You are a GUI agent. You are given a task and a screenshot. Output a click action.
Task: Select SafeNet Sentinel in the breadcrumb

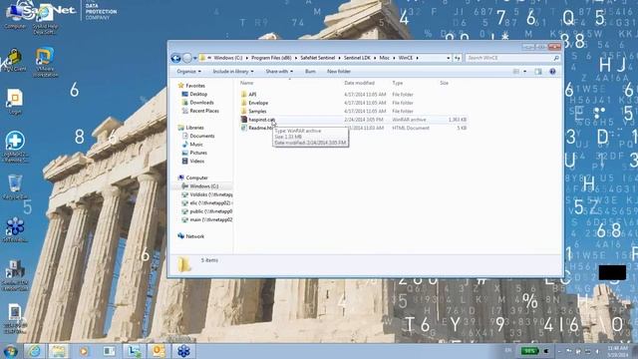click(x=317, y=58)
